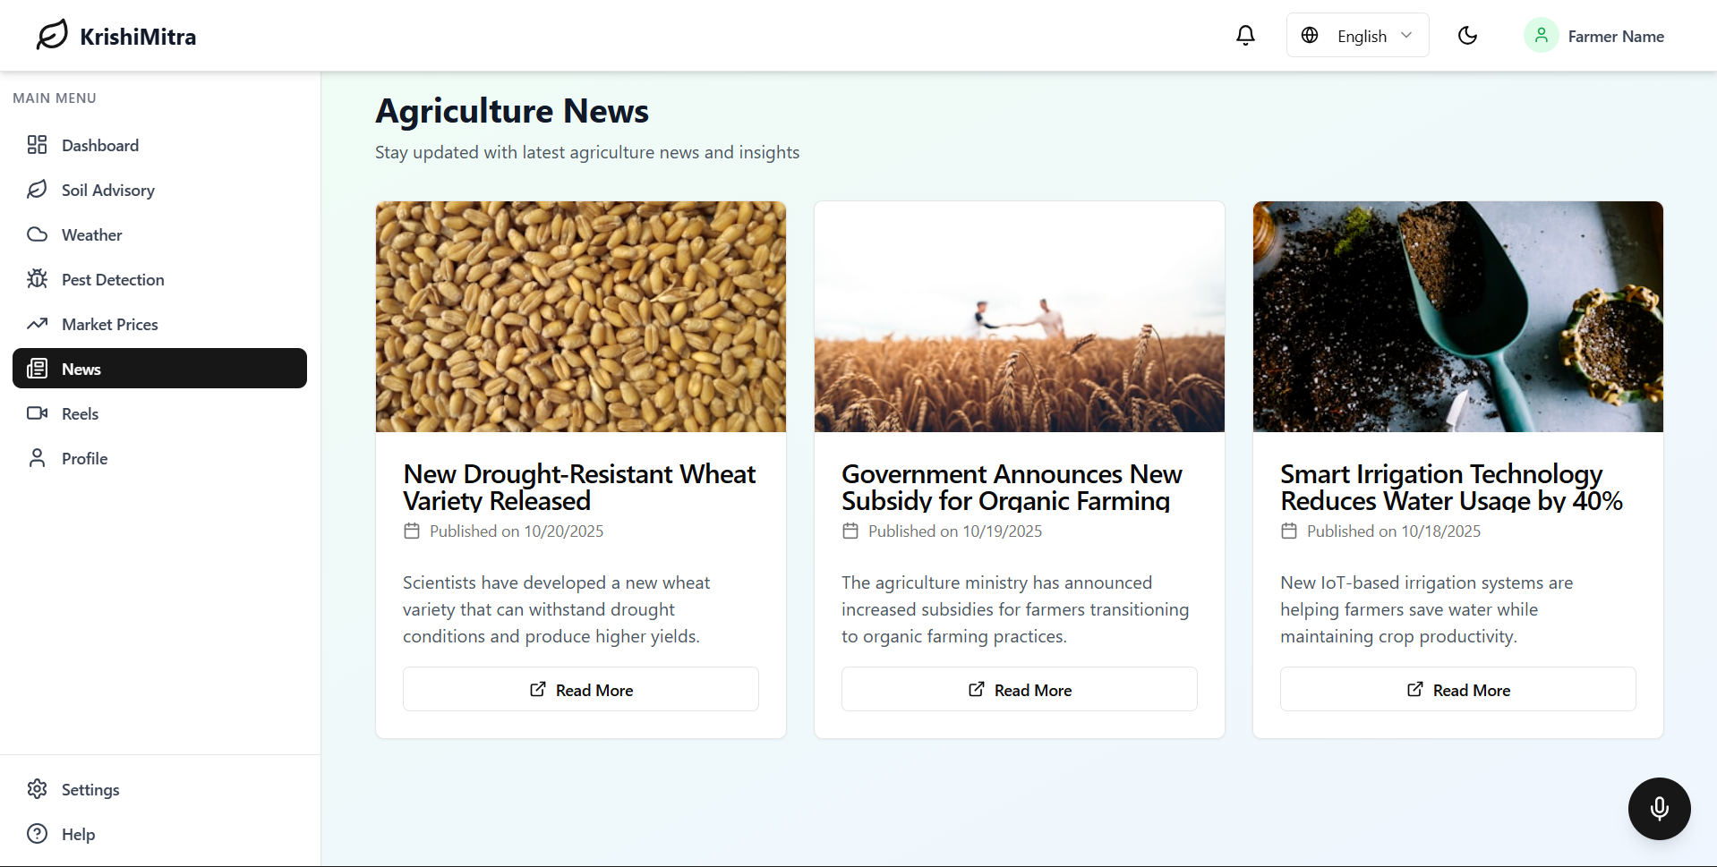Open the English language dropdown
Image resolution: width=1717 pixels, height=867 pixels.
point(1357,36)
